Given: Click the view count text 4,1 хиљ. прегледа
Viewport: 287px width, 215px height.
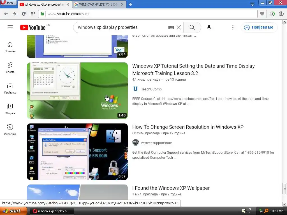Looking at the screenshot, I should (146, 80).
